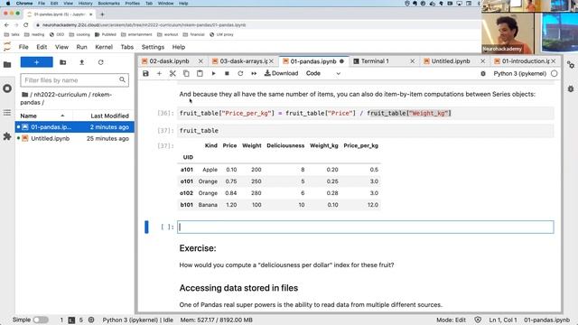Open a new Chrome tab
Viewport: 578px width, 325px height.
(x=102, y=14)
